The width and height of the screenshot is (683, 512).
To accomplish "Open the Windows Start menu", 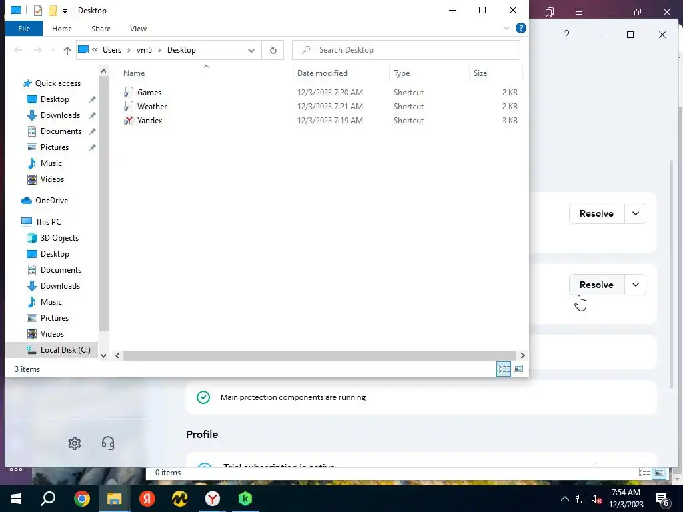I will click(16, 499).
